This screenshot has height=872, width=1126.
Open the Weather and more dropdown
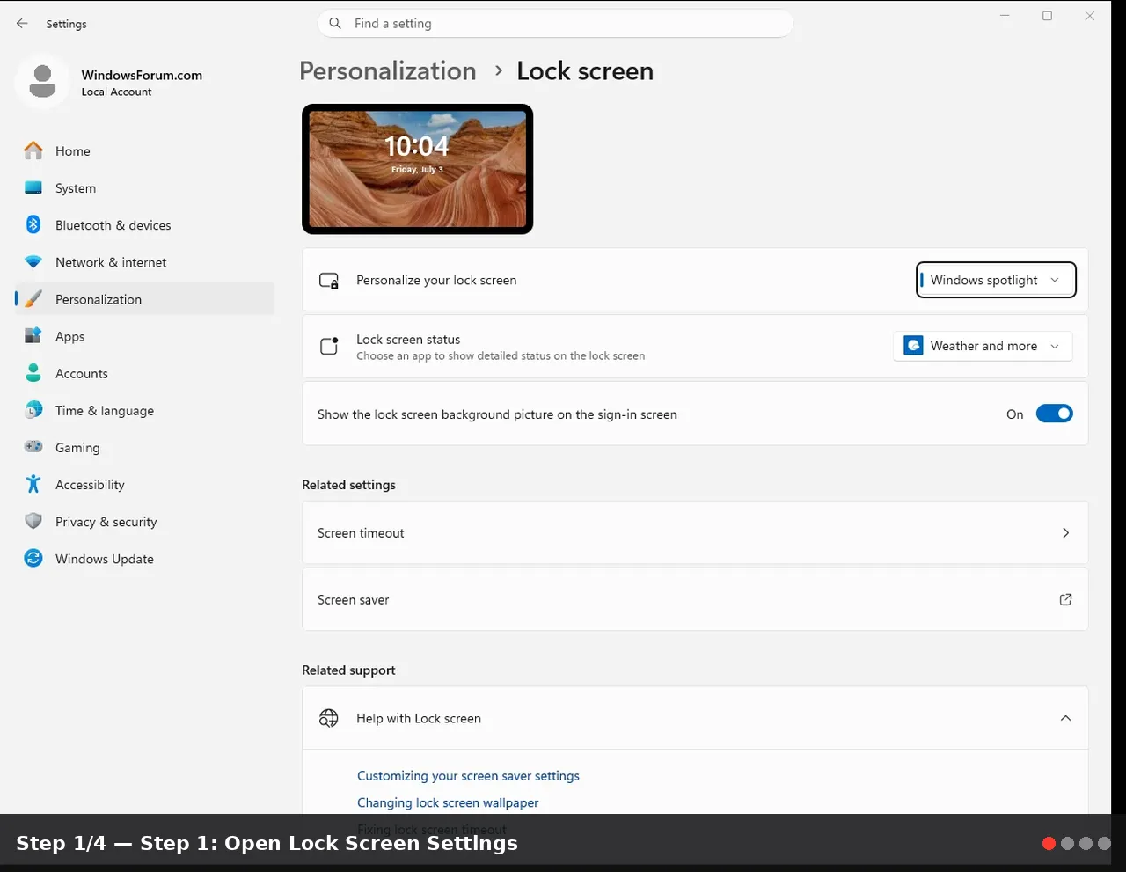point(983,346)
